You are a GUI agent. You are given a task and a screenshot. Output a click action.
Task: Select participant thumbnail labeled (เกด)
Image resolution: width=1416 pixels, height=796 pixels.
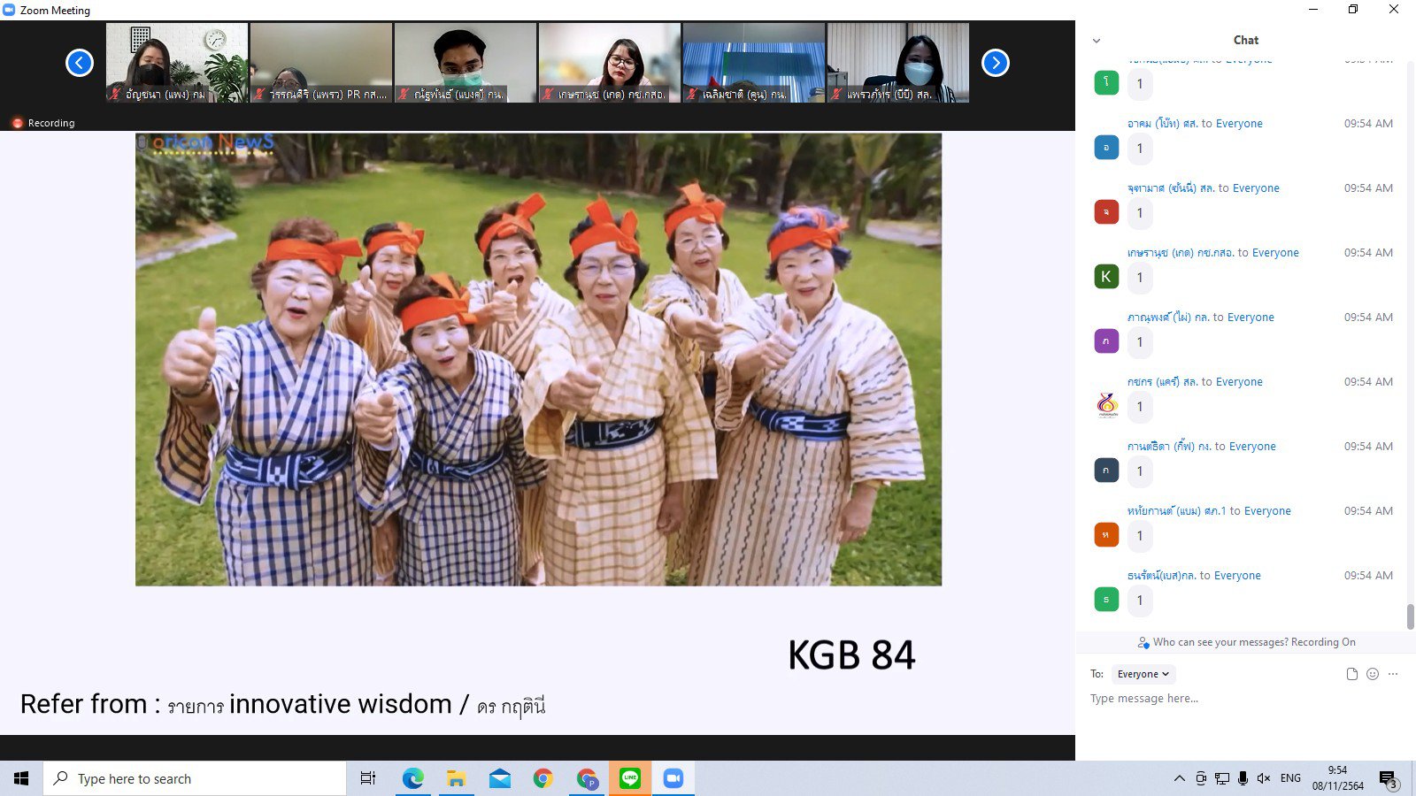tap(610, 63)
